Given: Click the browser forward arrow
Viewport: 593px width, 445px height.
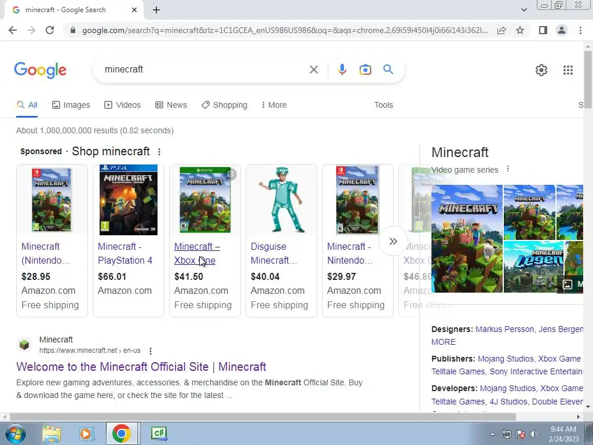Looking at the screenshot, I should pos(31,30).
